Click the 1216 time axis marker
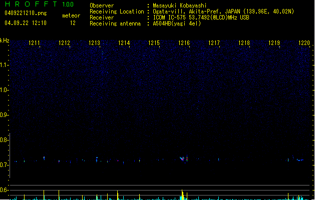The height and width of the screenshot is (200, 315). (x=184, y=43)
